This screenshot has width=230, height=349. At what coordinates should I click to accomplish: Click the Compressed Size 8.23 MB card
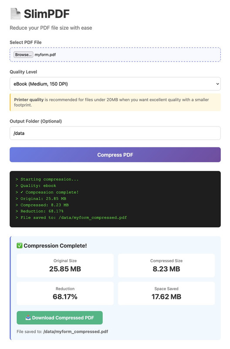(166, 266)
